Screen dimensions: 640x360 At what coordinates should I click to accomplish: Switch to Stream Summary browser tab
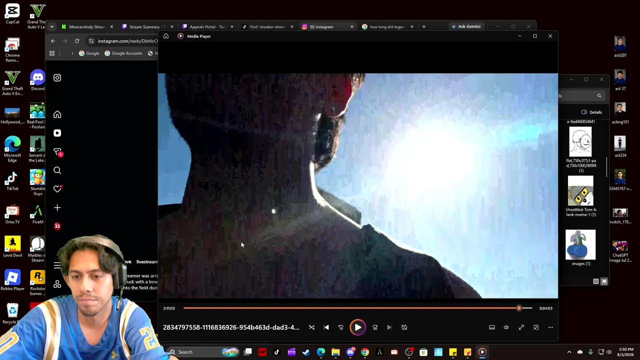click(146, 27)
